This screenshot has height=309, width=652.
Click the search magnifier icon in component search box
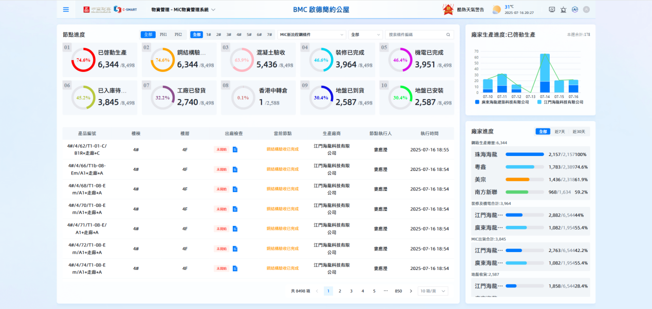[x=448, y=35]
